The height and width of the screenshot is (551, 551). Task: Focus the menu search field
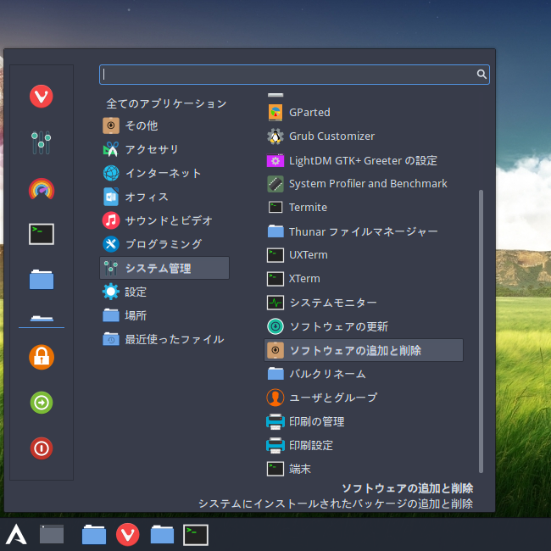click(x=294, y=74)
